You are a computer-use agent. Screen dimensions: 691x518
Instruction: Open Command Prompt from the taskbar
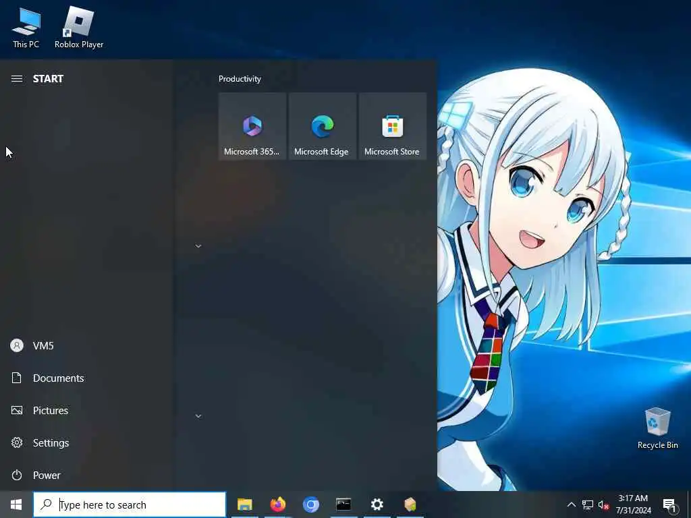tap(343, 505)
